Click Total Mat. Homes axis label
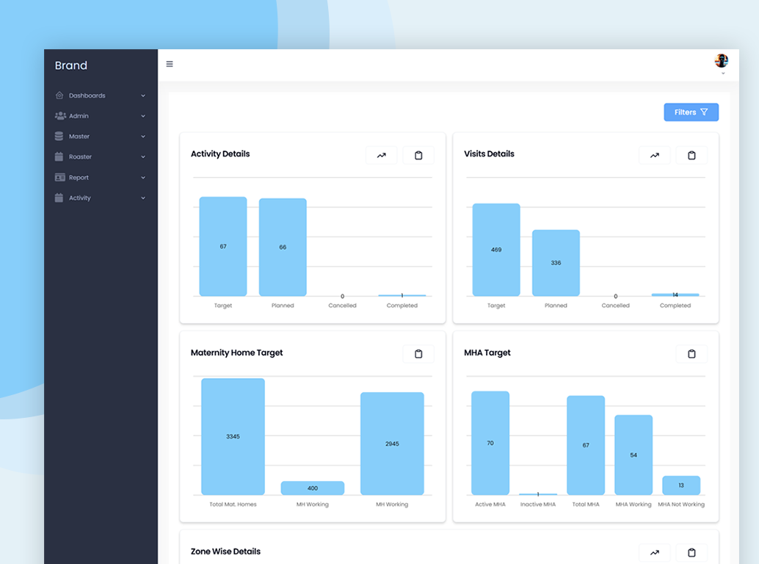Screen dimensions: 759x564 click(233, 505)
